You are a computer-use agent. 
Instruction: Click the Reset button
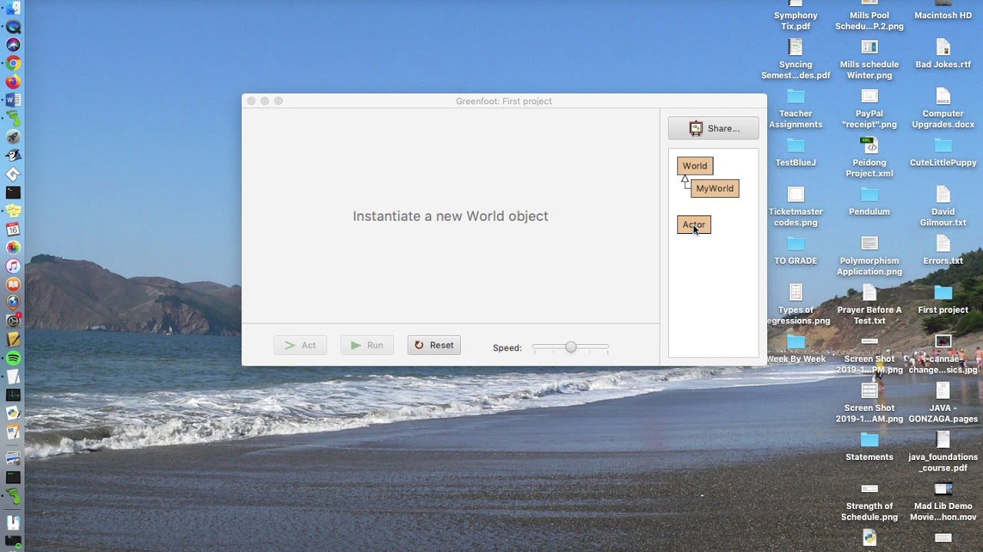[434, 345]
